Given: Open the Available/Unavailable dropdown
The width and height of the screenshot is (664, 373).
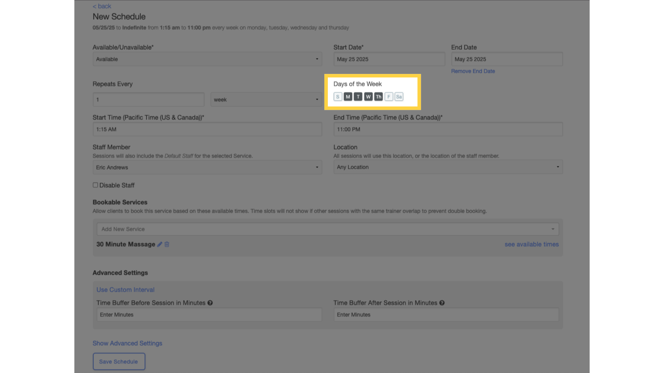Looking at the screenshot, I should pyautogui.click(x=207, y=59).
